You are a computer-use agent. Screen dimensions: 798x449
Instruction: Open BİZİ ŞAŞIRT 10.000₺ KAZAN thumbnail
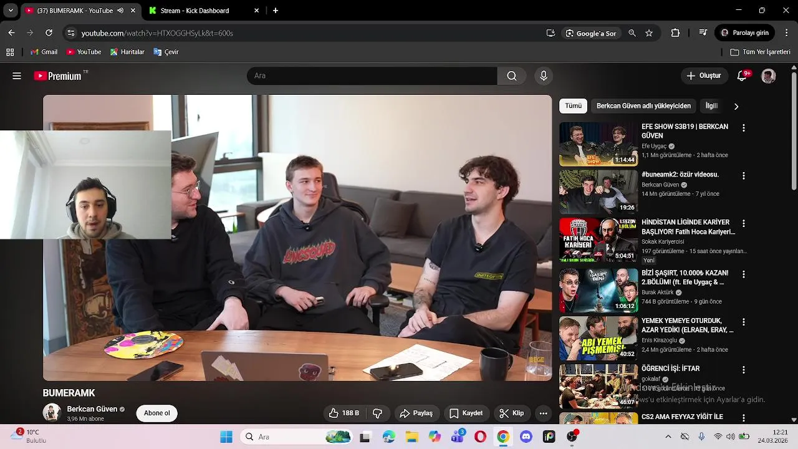click(x=598, y=291)
